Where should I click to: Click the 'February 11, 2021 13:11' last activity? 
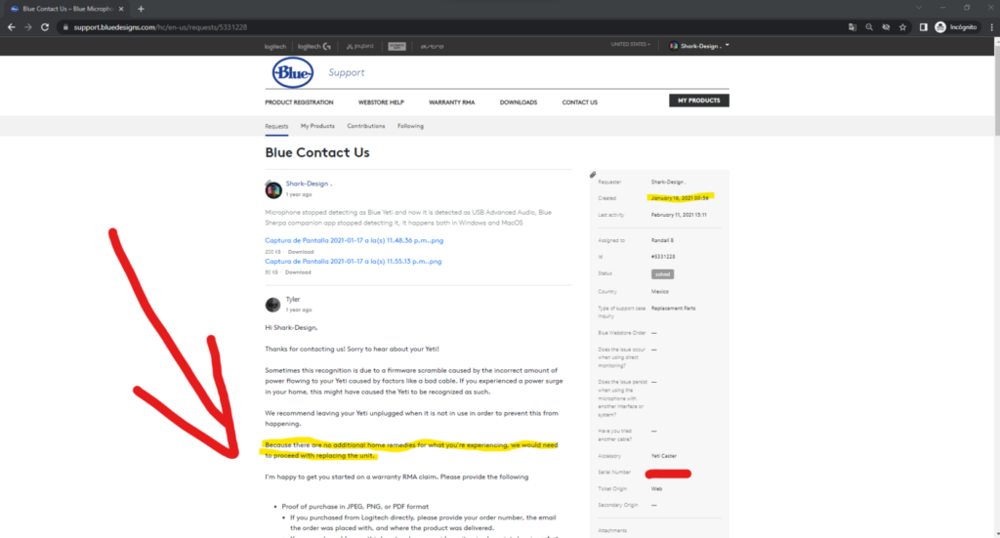679,215
